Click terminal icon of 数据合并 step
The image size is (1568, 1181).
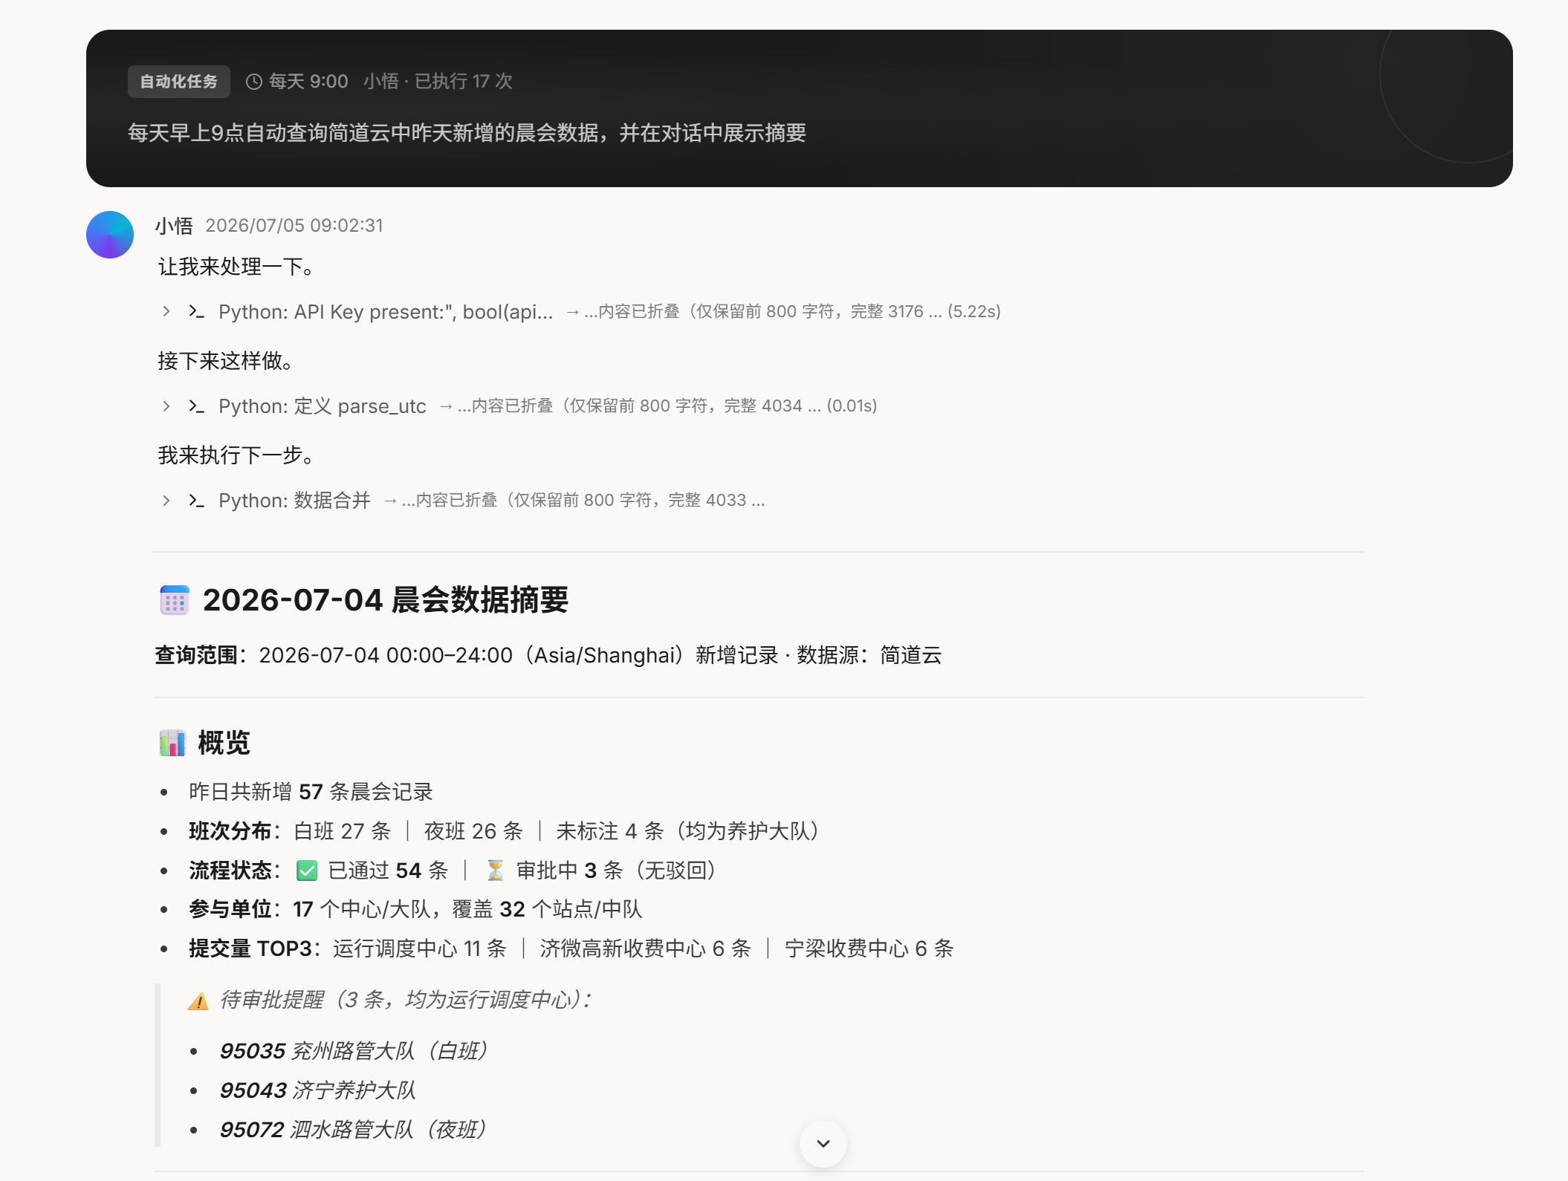(x=196, y=500)
